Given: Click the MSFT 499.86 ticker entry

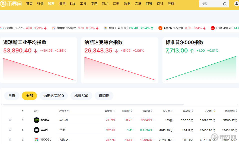Looking at the screenshot, I should point(129,28).
